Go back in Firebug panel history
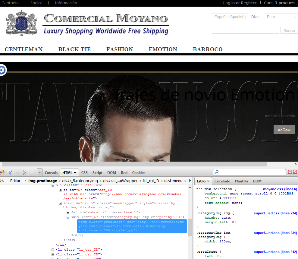The width and height of the screenshot is (298, 259). [17, 172]
